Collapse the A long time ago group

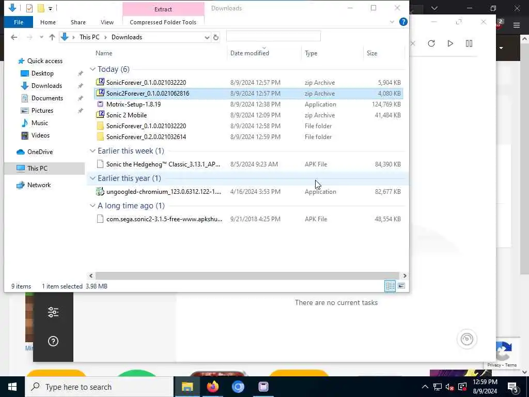click(92, 206)
